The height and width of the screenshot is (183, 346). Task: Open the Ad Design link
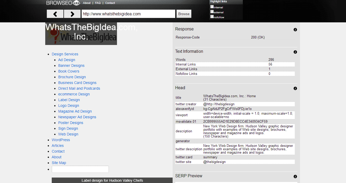click(x=67, y=60)
